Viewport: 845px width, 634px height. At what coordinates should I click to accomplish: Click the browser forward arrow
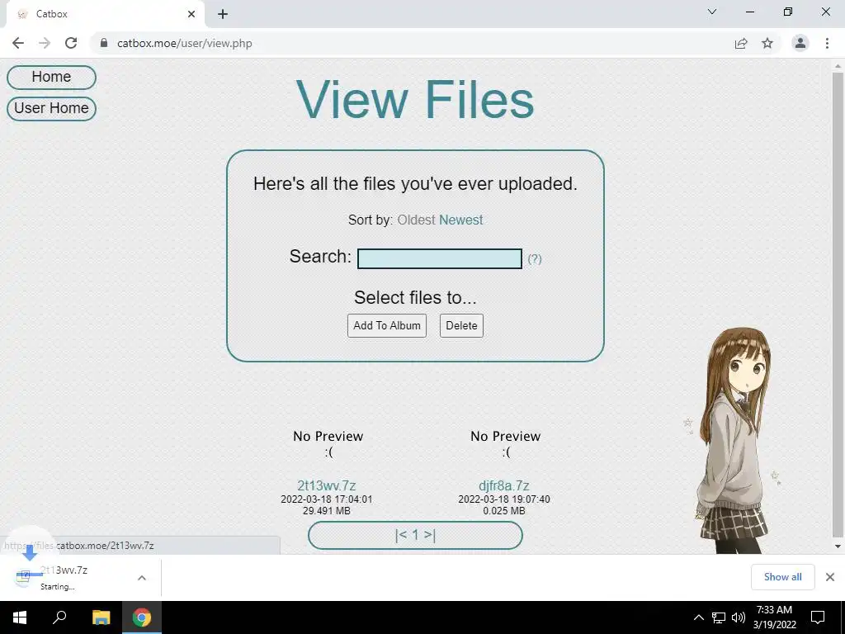[45, 43]
